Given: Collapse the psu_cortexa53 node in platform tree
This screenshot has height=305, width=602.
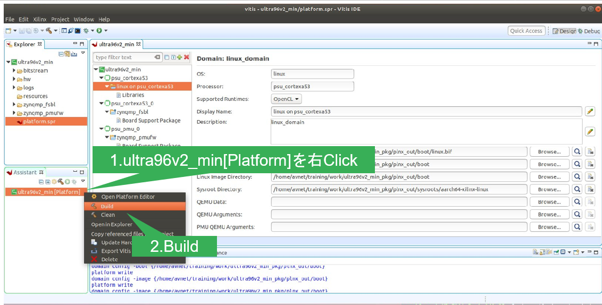Looking at the screenshot, I should [102, 78].
